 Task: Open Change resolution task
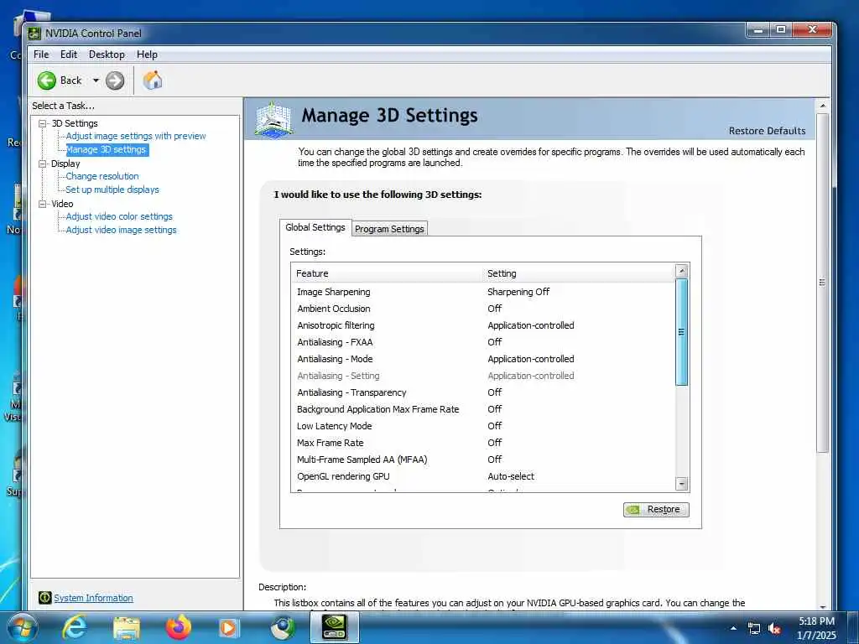[102, 176]
